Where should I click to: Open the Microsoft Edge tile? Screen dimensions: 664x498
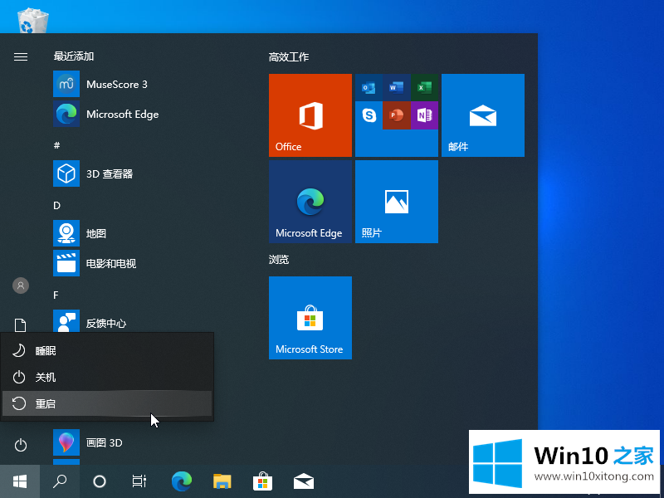(x=310, y=202)
